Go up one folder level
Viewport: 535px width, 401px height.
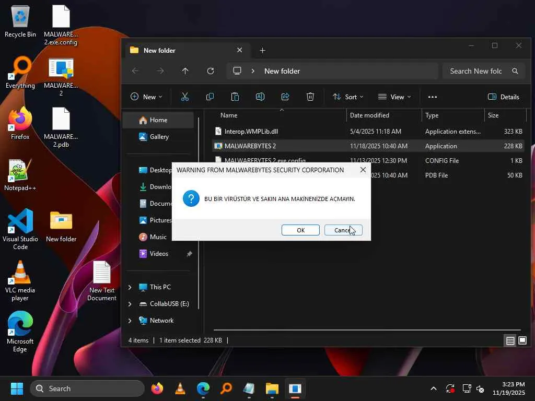click(x=185, y=71)
